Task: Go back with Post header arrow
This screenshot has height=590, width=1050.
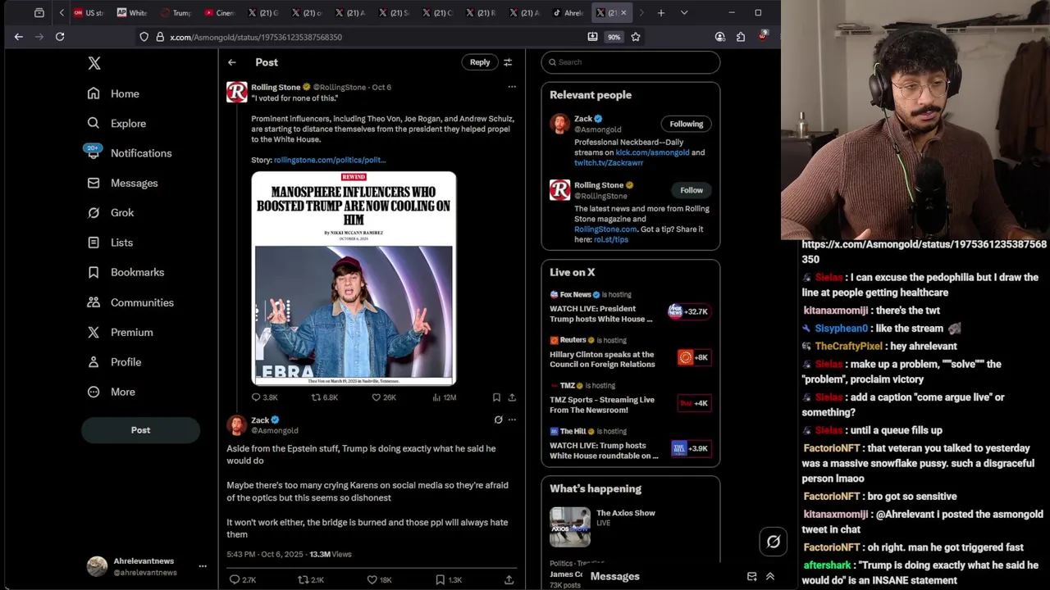Action: coord(232,62)
